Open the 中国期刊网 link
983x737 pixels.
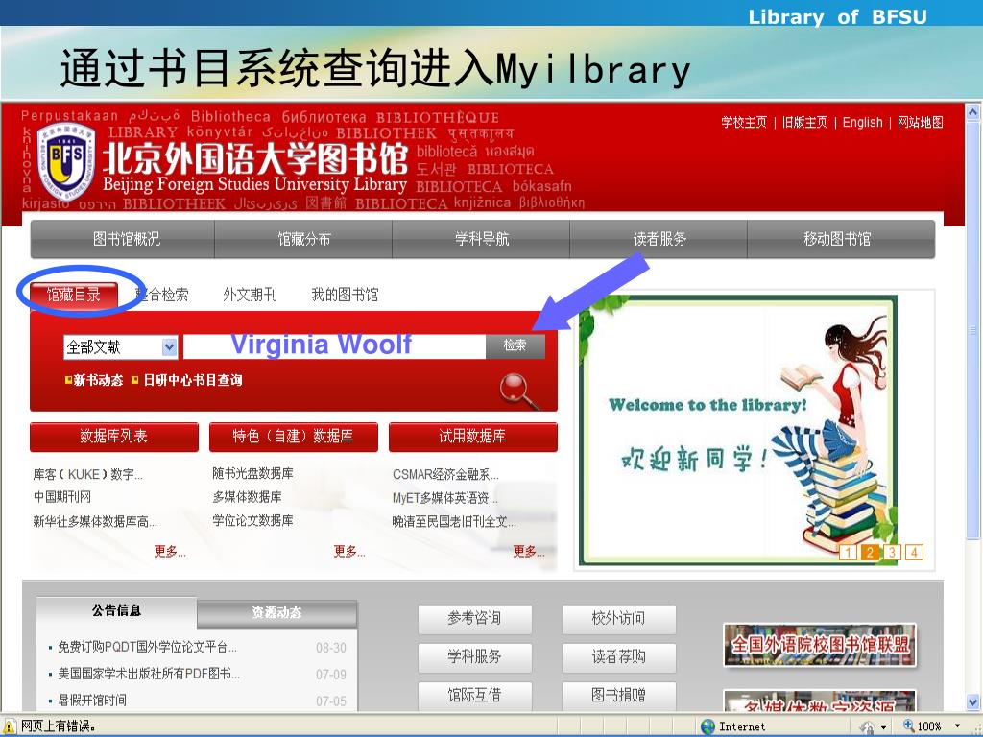coord(62,497)
